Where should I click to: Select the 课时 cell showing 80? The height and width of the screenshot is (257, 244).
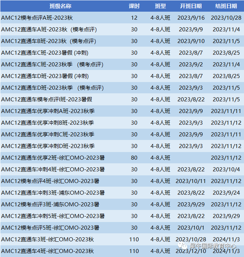134,158
